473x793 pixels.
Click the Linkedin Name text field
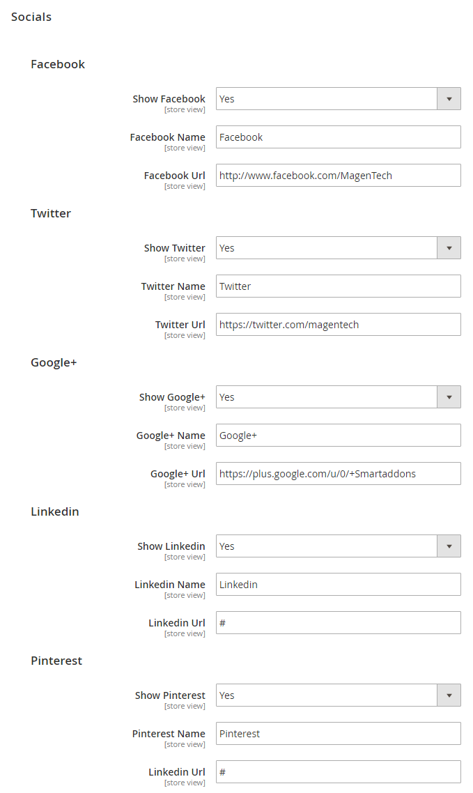coord(338,585)
